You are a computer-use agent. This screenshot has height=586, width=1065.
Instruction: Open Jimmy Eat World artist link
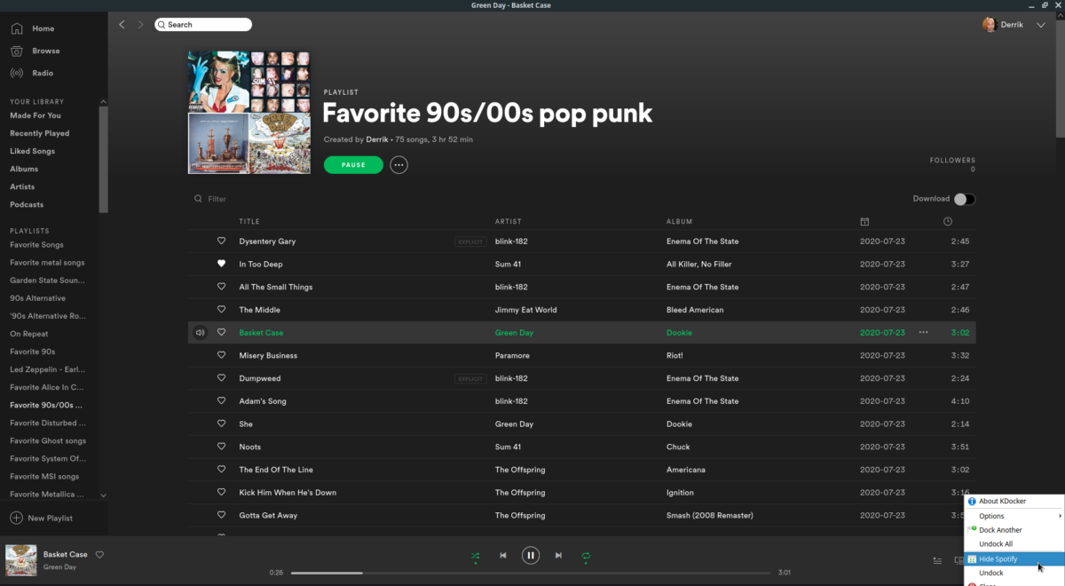coord(526,310)
